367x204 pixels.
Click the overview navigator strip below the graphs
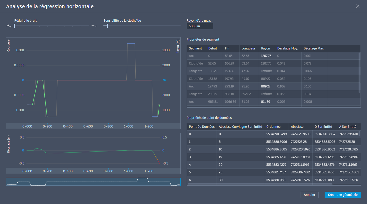pyautogui.click(x=93, y=182)
